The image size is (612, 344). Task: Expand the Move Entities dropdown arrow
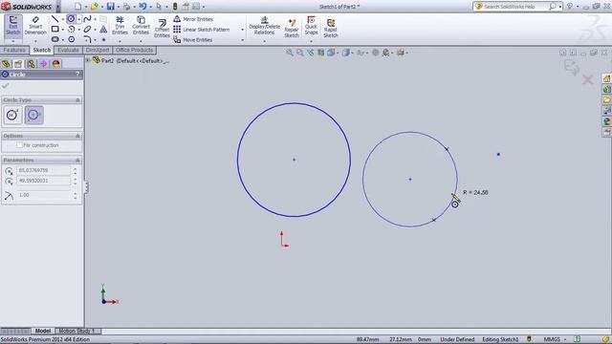pos(242,40)
